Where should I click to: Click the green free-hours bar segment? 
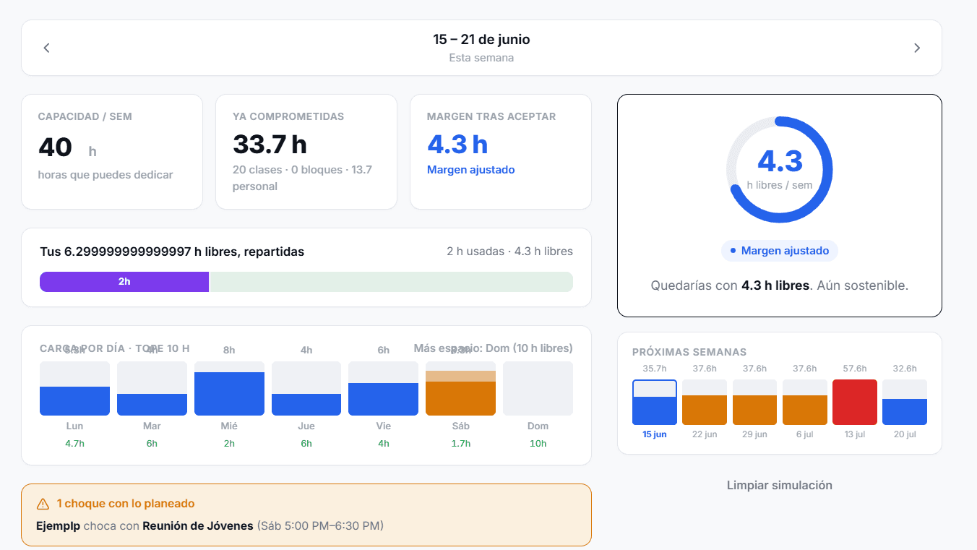pyautogui.click(x=391, y=282)
